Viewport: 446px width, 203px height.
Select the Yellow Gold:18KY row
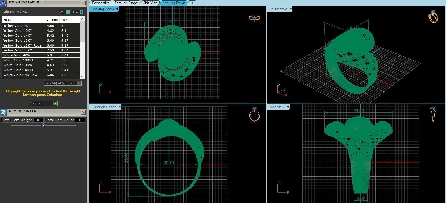pyautogui.click(x=41, y=40)
